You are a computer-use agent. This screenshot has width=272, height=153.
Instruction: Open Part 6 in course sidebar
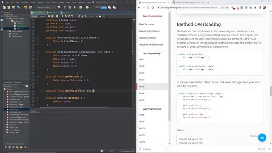142,93
